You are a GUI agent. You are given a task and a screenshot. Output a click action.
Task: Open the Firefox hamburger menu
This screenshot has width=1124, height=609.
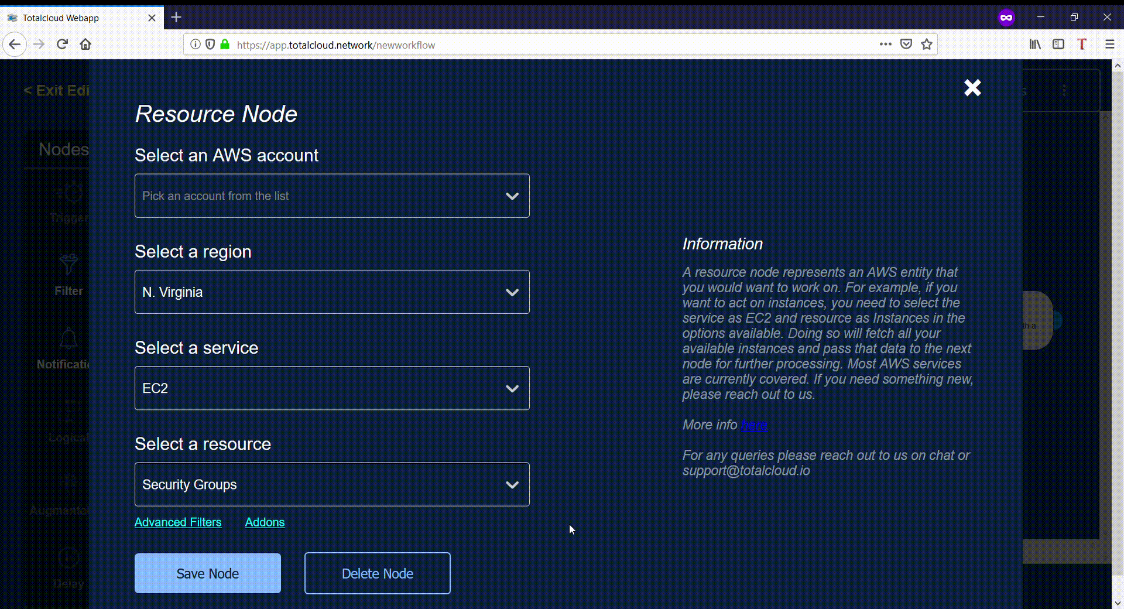point(1109,45)
